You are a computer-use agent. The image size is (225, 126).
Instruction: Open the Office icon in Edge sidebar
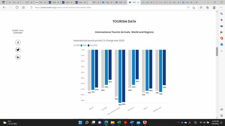tap(221, 38)
